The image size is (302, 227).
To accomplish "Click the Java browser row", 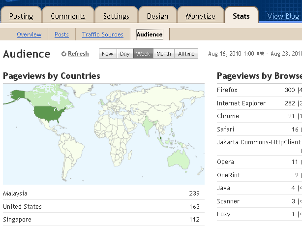I will (x=259, y=188).
